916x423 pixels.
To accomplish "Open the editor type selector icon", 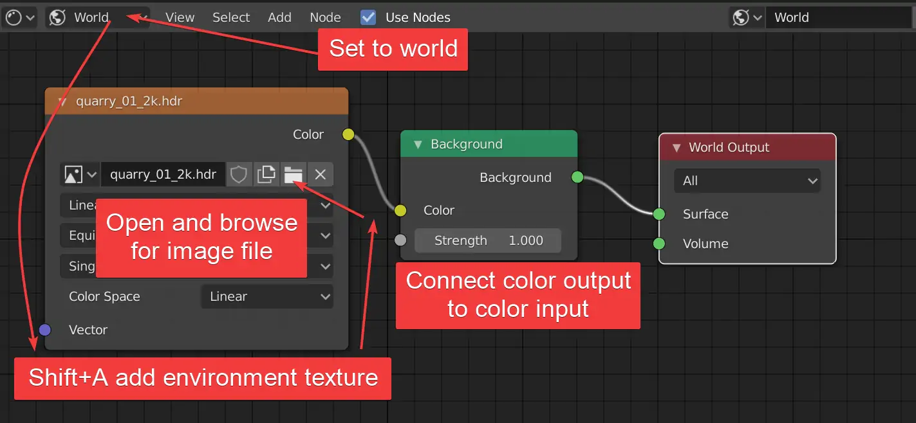I will (21, 17).
